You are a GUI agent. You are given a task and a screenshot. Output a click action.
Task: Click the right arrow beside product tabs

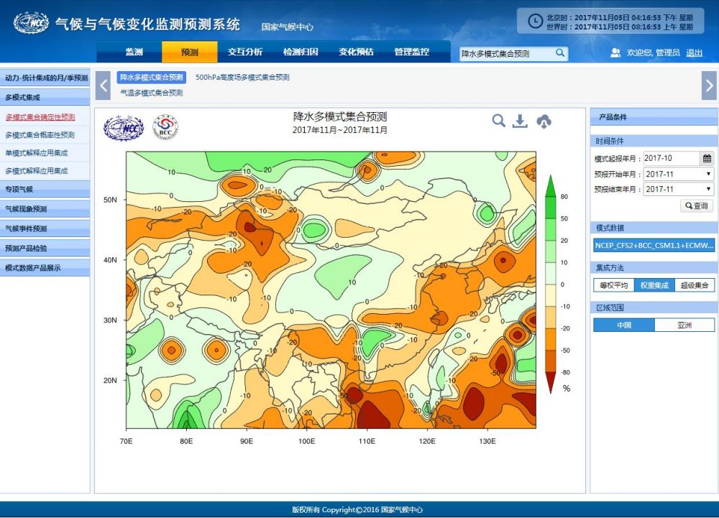[709, 85]
